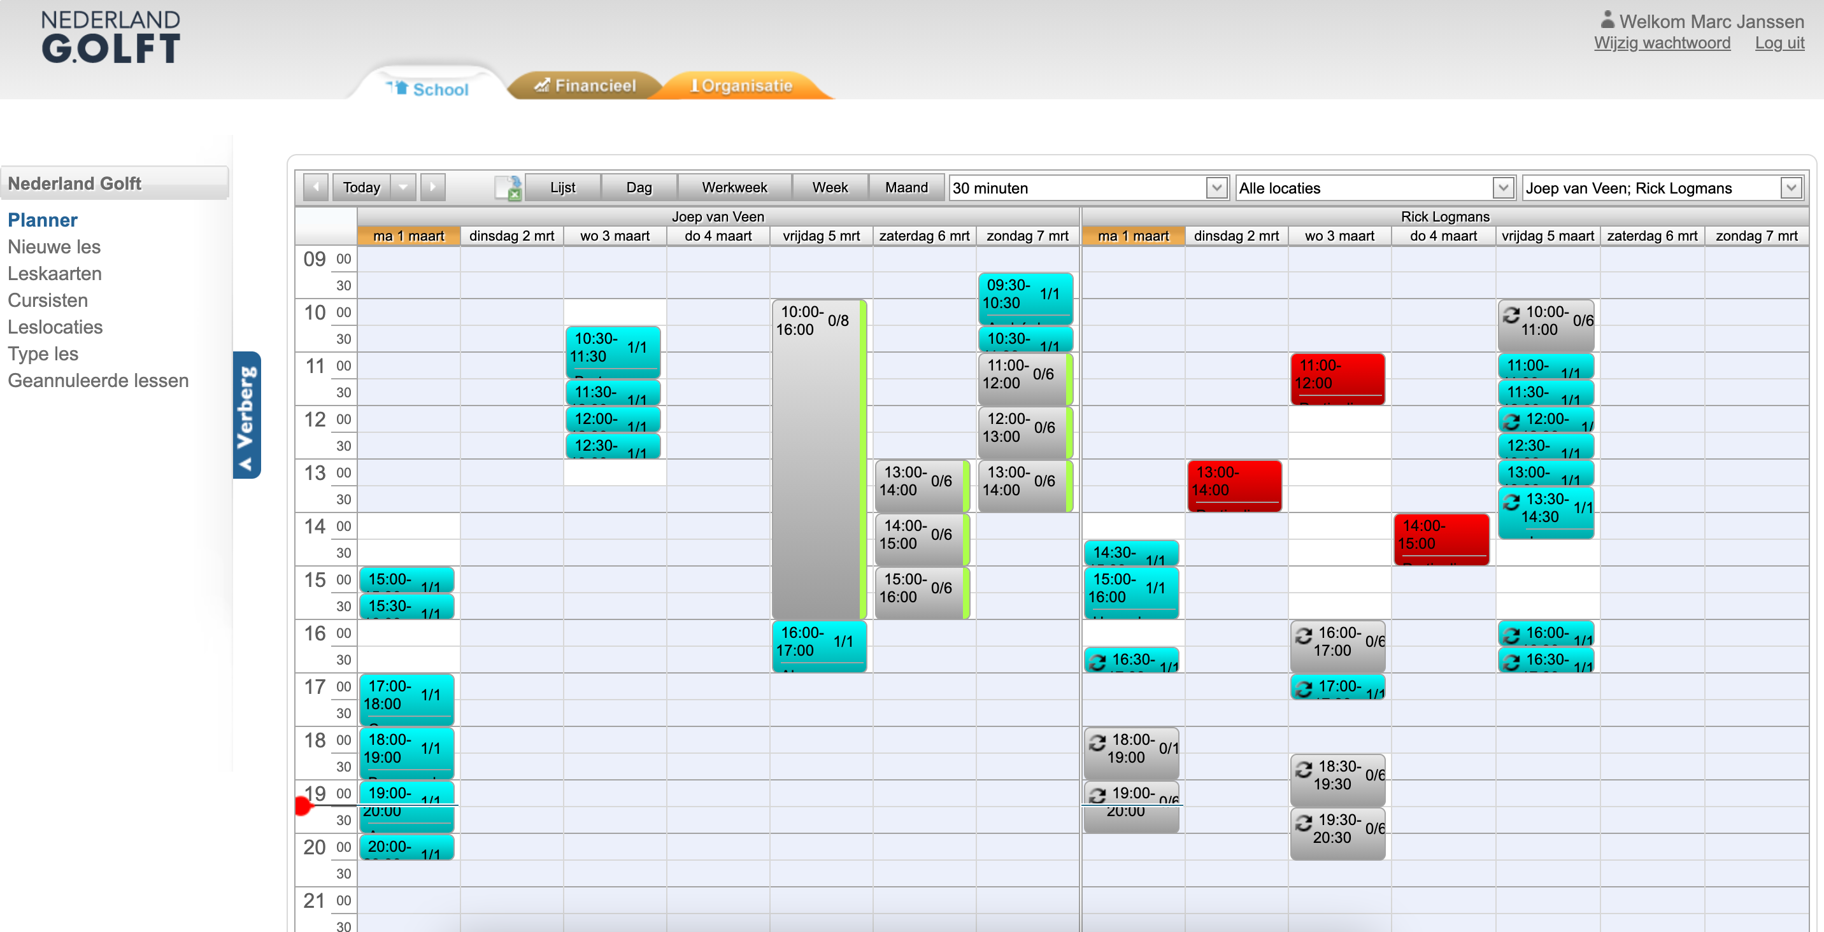Collapse sidebar with Verberg tab
Image resolution: width=1824 pixels, height=932 pixels.
247,416
